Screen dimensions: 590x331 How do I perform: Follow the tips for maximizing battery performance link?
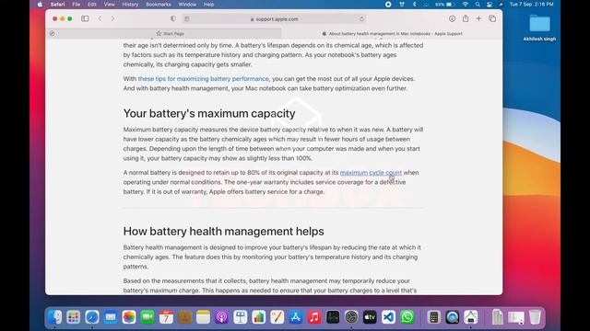click(203, 79)
